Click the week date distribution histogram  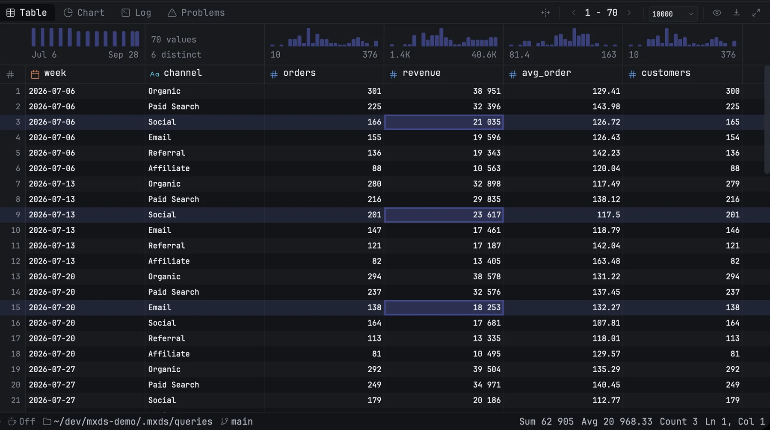[x=85, y=37]
